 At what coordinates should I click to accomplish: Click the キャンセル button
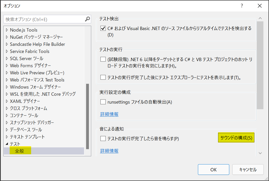pyautogui.click(x=248, y=170)
